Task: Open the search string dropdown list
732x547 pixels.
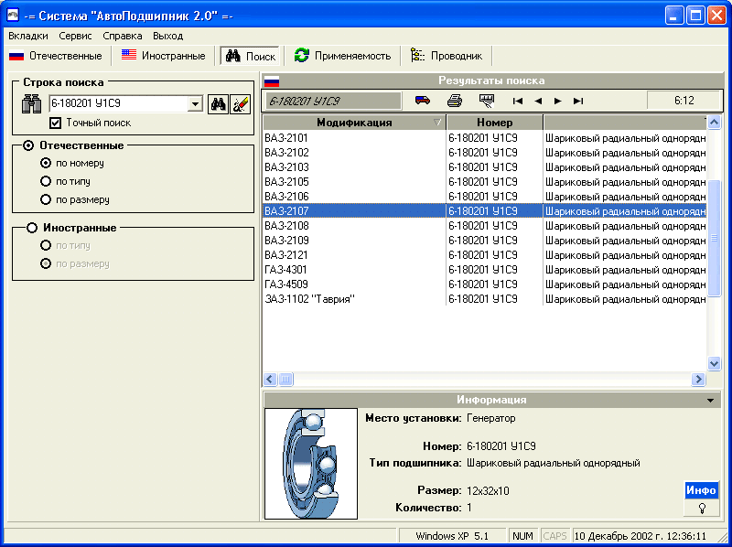Action: [195, 104]
